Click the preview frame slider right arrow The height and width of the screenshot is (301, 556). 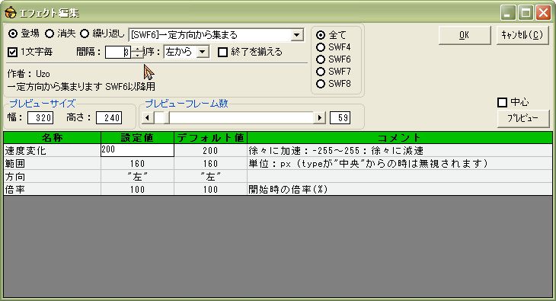[319, 117]
